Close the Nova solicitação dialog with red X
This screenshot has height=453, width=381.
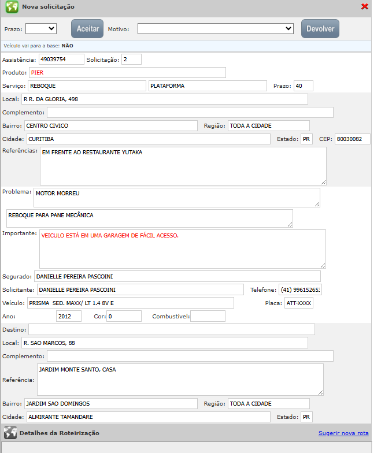pyautogui.click(x=364, y=6)
